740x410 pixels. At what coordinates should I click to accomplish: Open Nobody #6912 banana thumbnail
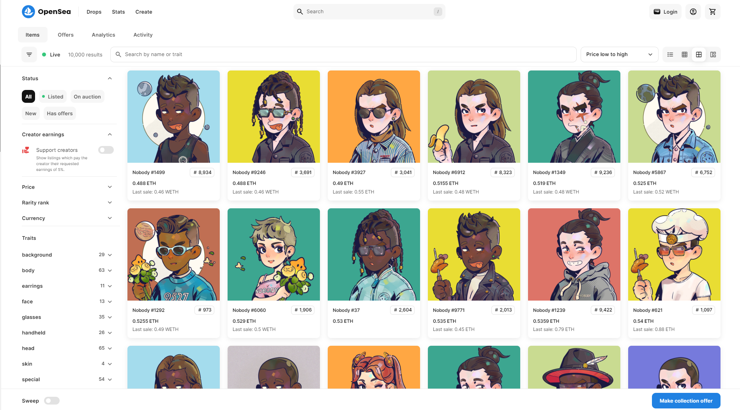coord(474,116)
